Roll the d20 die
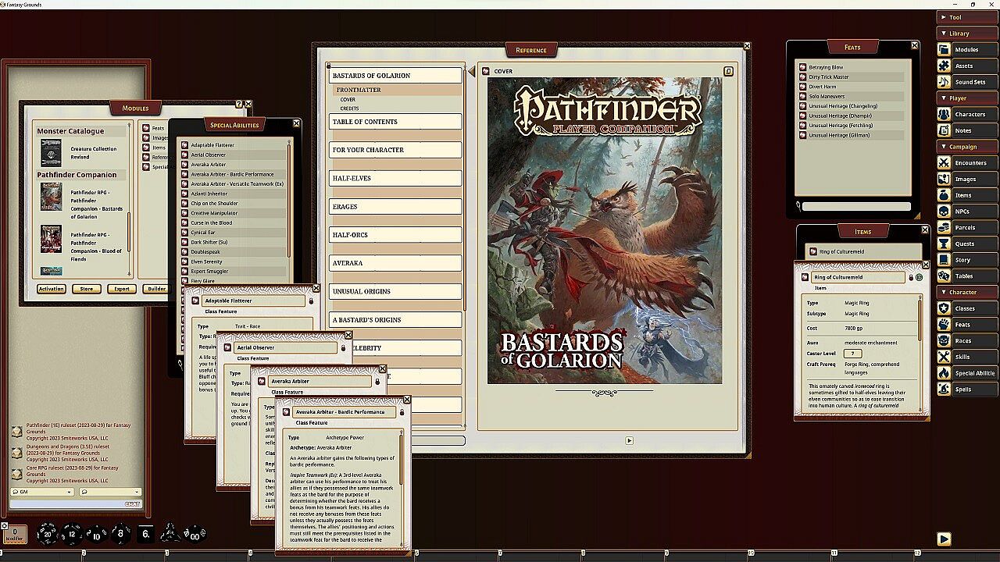The height and width of the screenshot is (562, 1000). 47,533
